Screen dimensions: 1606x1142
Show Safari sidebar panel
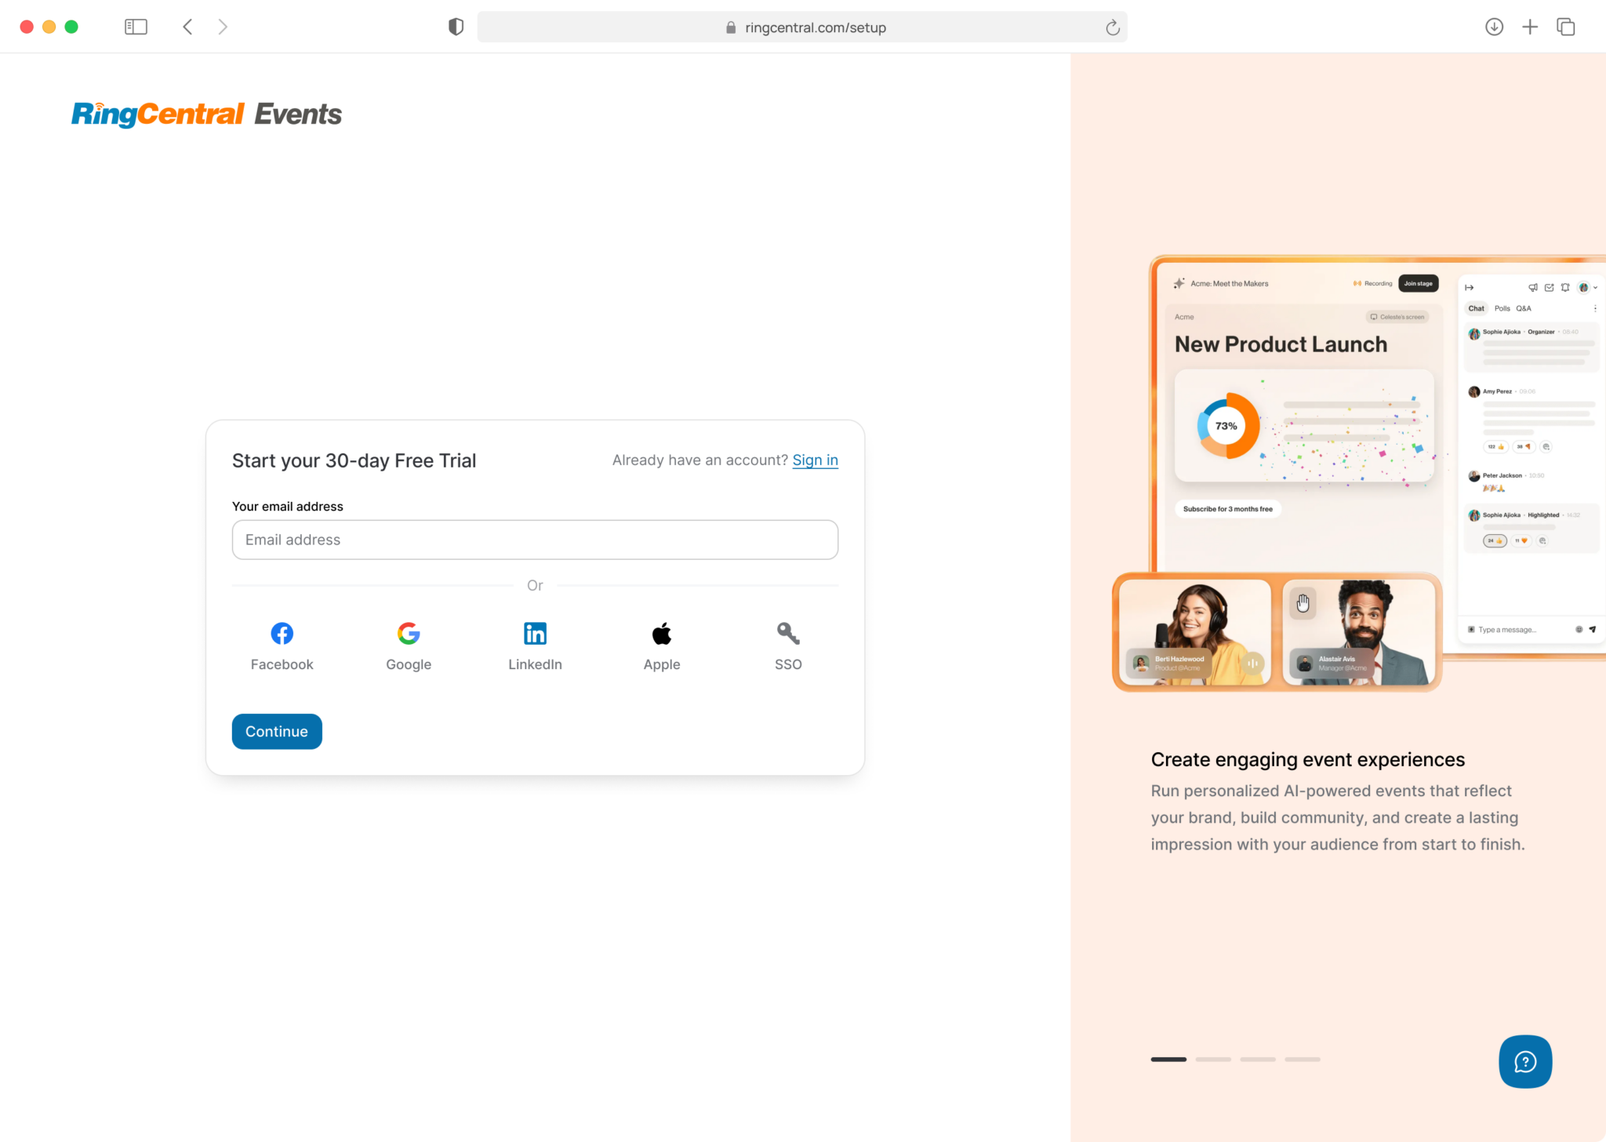pos(136,27)
